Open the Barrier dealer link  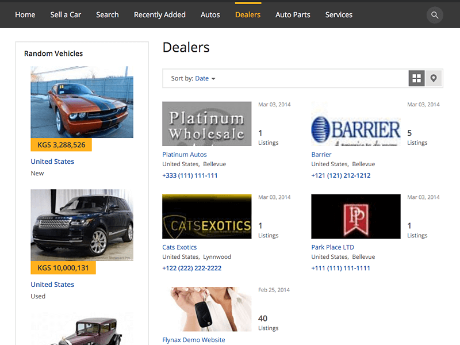[321, 155]
